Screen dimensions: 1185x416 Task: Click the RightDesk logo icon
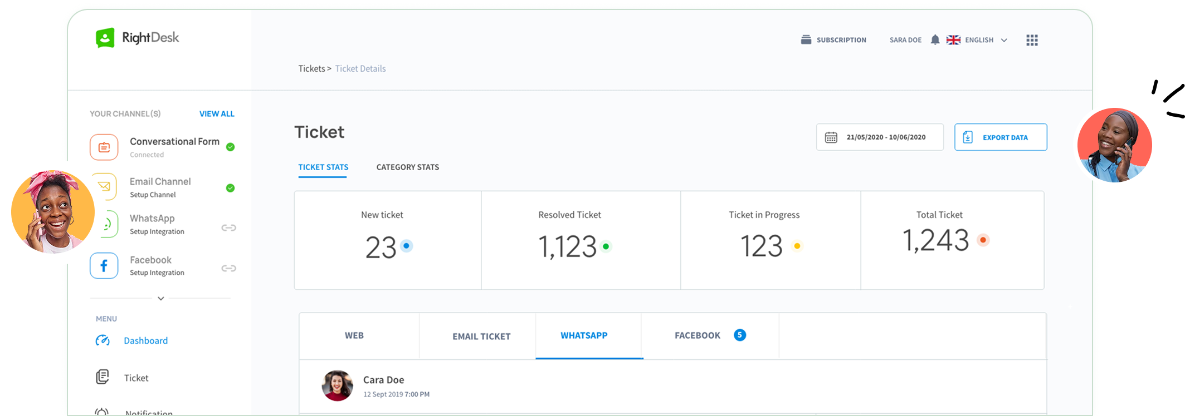click(x=105, y=38)
